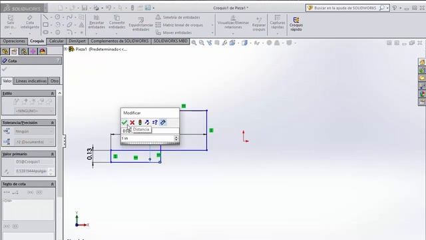Click Reparar croquis
This screenshot has height=240, width=426.
pyautogui.click(x=259, y=24)
